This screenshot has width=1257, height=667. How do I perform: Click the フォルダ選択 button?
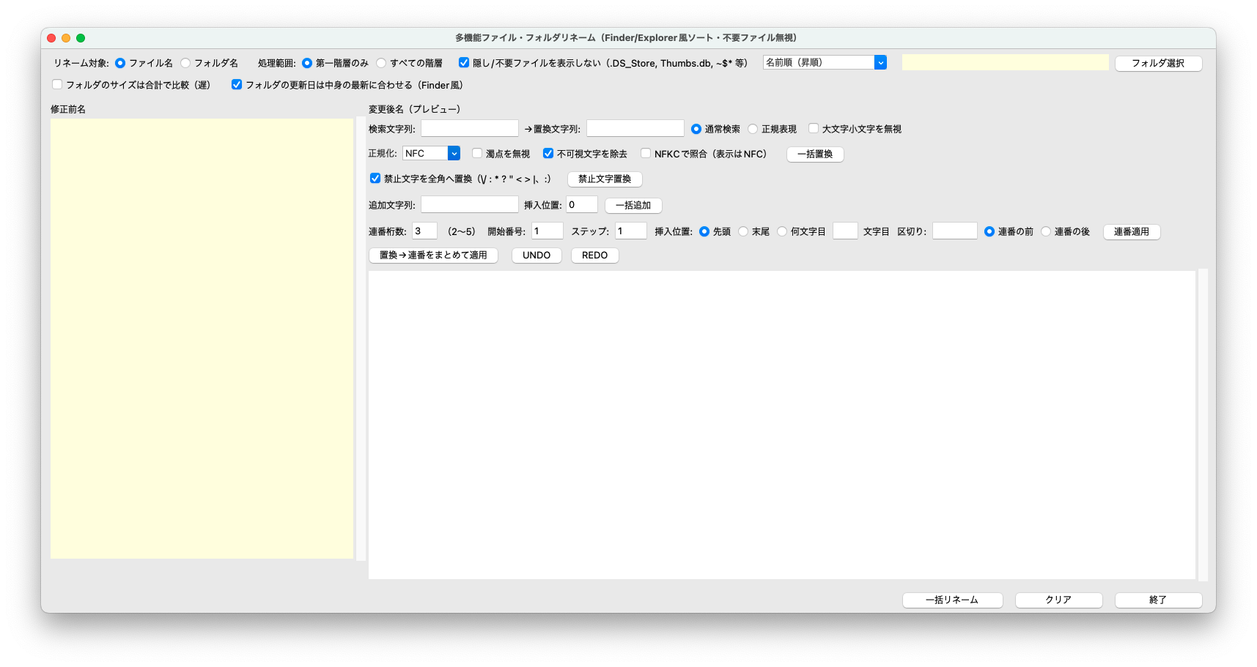pos(1158,64)
